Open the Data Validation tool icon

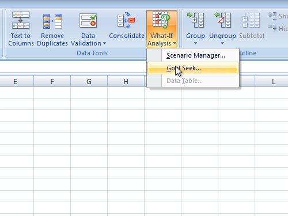click(x=88, y=20)
